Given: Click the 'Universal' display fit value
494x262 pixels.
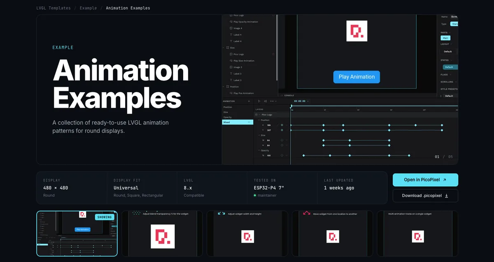Looking at the screenshot, I should tap(126, 188).
